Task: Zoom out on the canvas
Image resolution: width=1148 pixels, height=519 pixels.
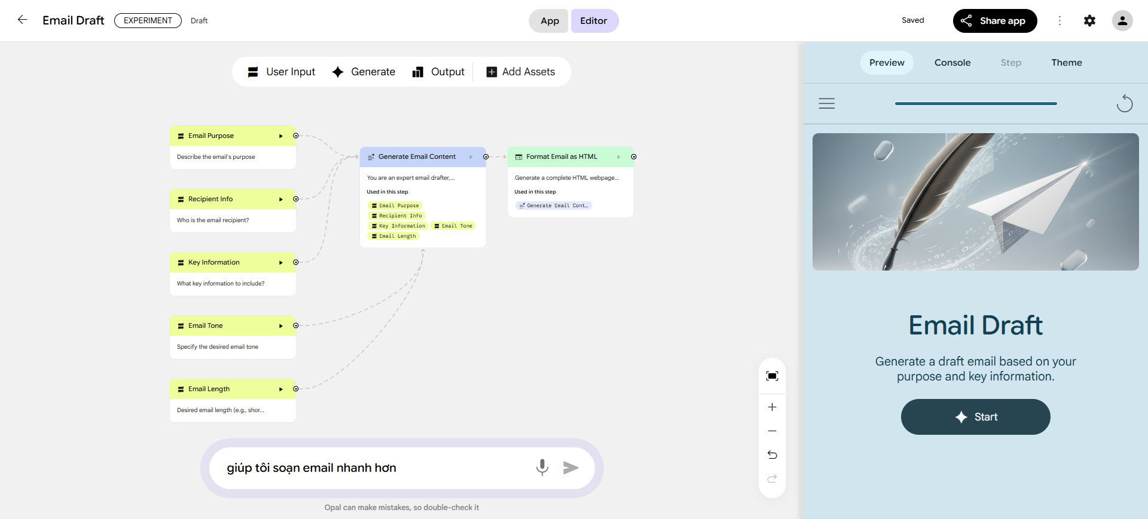Action: [x=772, y=431]
